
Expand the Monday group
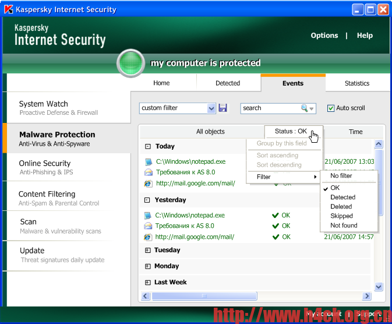point(148,266)
